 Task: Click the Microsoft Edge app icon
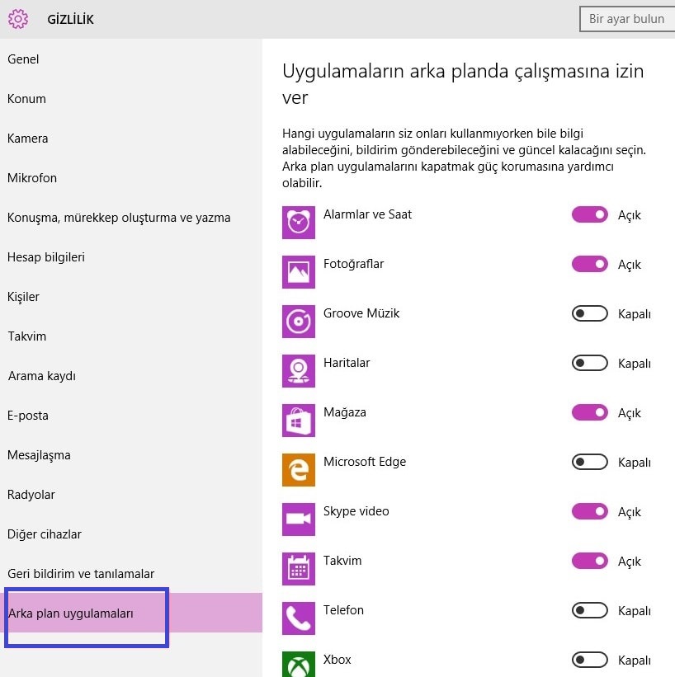[298, 470]
